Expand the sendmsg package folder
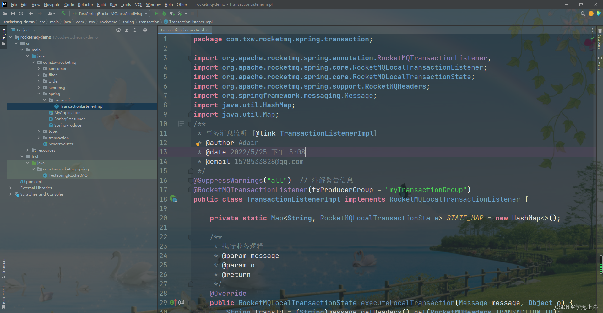 [39, 87]
